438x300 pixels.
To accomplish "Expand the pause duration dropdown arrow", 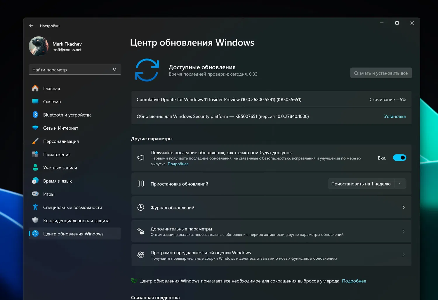I will point(400,184).
